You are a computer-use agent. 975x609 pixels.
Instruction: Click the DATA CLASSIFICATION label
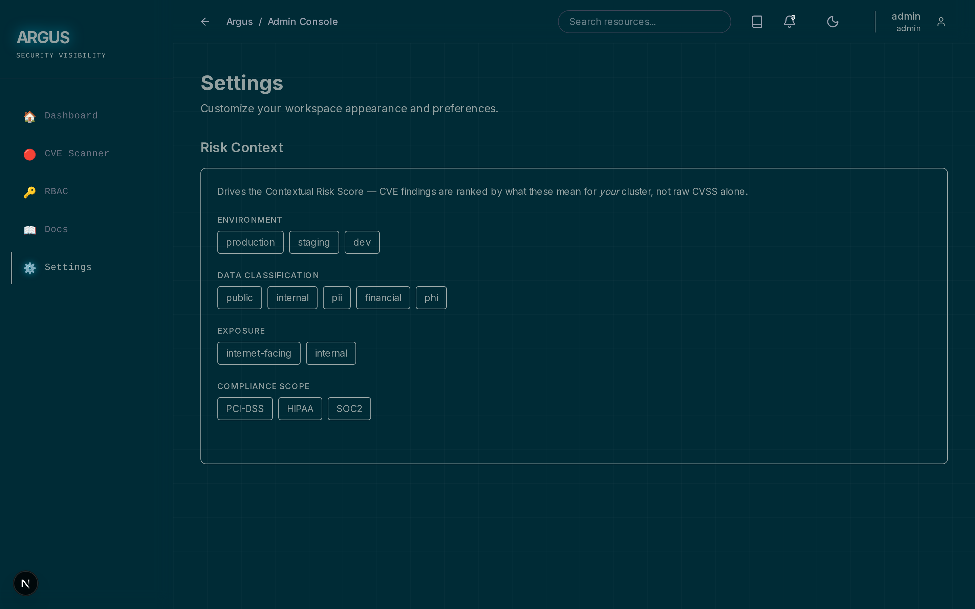268,275
